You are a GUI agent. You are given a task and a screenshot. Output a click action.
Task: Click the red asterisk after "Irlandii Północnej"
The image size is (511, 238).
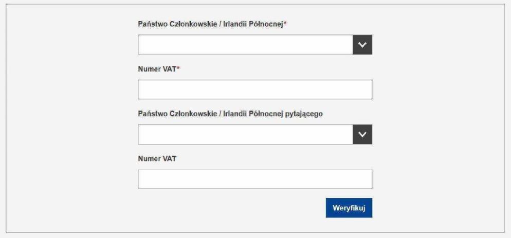(x=285, y=24)
